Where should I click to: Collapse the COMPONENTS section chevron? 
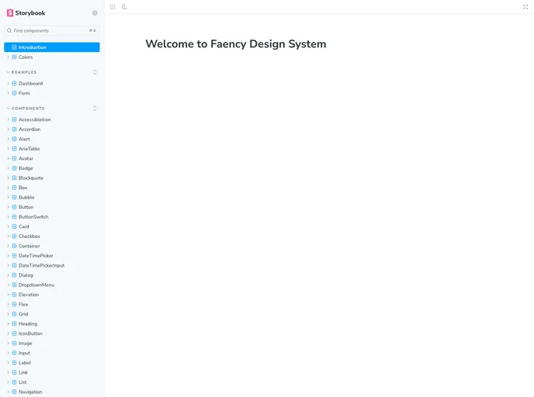9,109
